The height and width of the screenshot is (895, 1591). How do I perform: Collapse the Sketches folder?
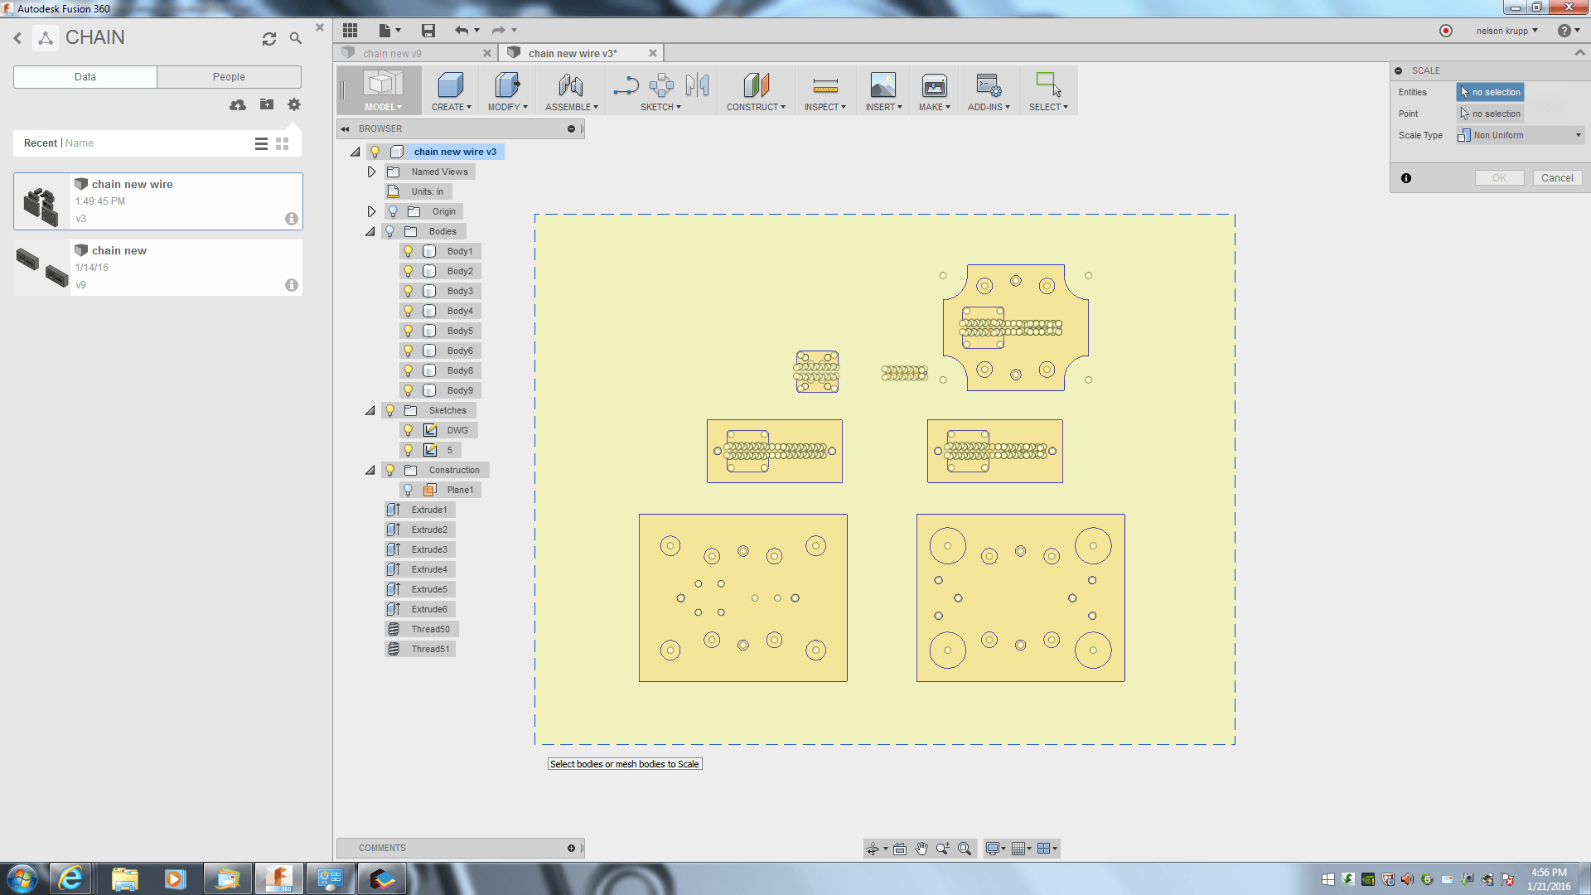370,411
